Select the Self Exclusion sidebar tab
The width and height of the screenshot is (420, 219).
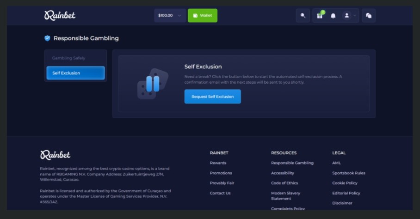(75, 73)
